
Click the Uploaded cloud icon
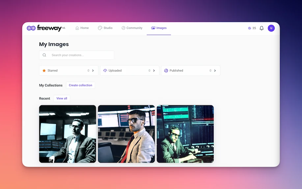[x=105, y=71]
